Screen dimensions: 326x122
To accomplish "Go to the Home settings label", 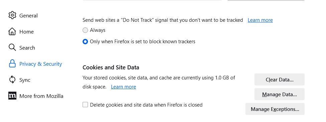I will 26,32.
